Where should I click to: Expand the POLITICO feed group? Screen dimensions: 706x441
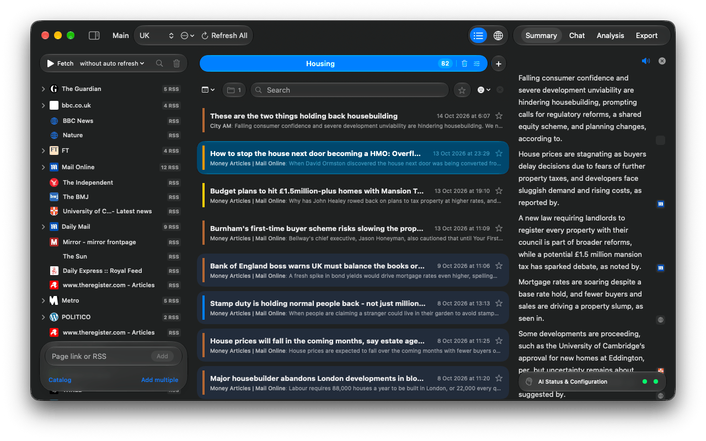pos(43,317)
